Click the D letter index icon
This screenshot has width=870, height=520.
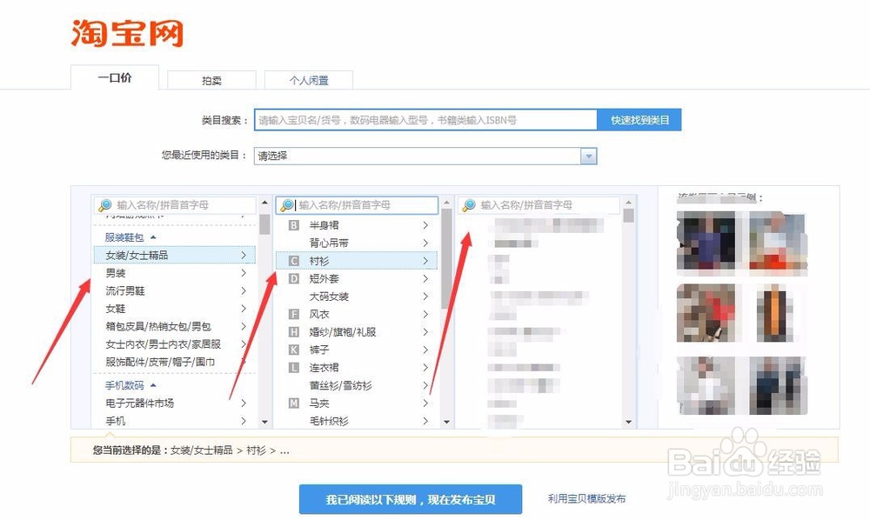294,278
